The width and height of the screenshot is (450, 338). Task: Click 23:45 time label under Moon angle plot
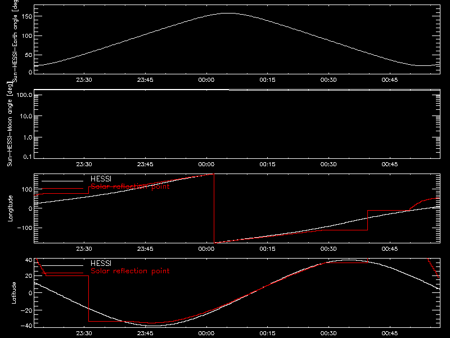point(145,164)
